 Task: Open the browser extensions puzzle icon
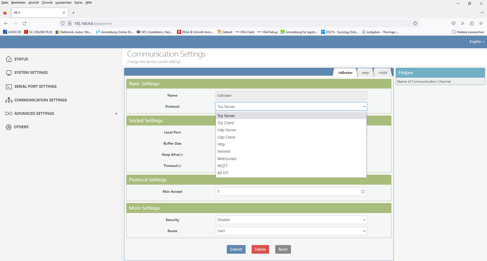coord(472,24)
